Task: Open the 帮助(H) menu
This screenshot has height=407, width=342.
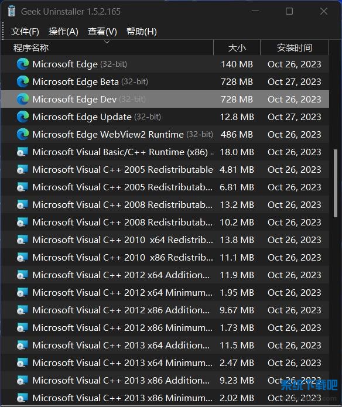Action: [x=141, y=32]
